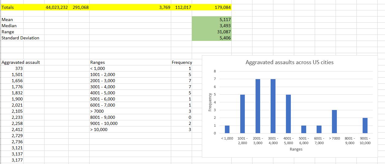Image resolution: width=385 pixels, height=164 pixels.
Task: Select the chart title 'Aggravated assaults across US cities'
Action: pos(289,62)
